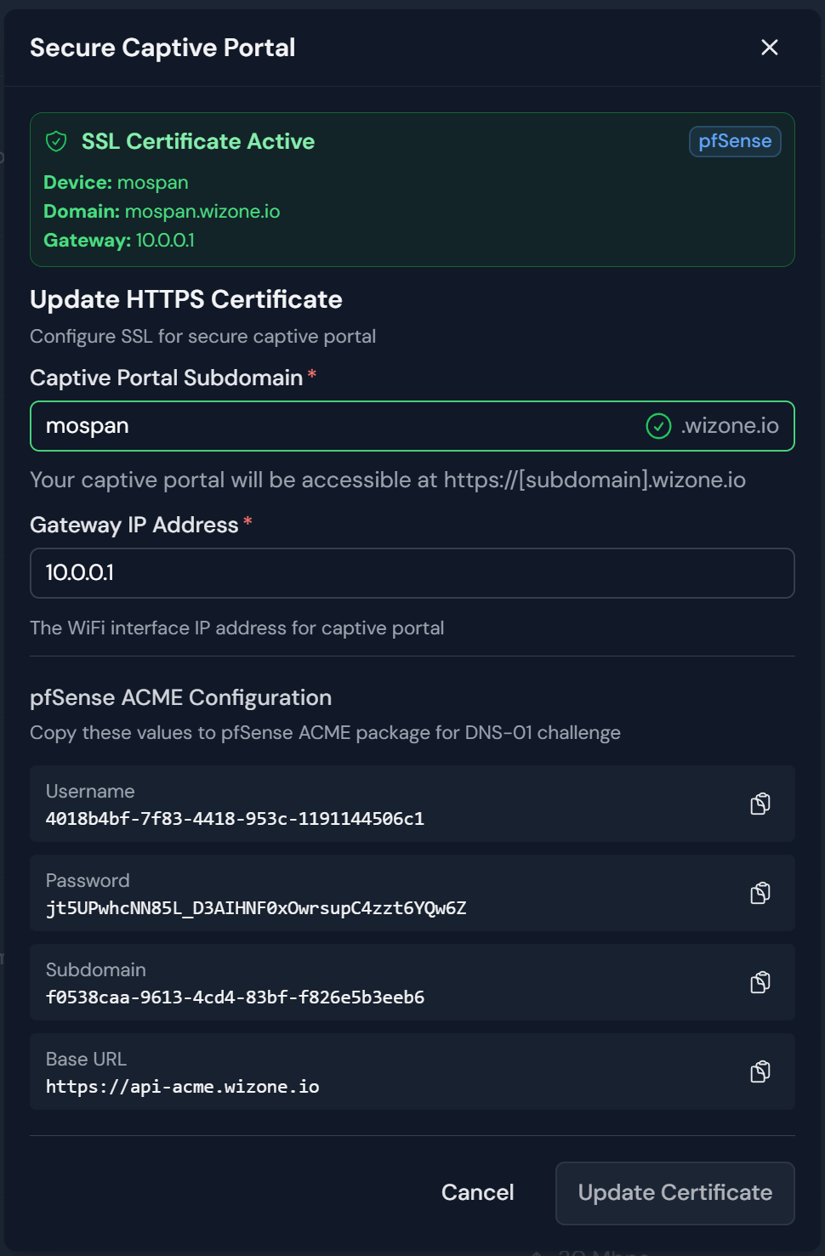Select the pfSense badge
The height and width of the screenshot is (1256, 825).
tap(734, 141)
